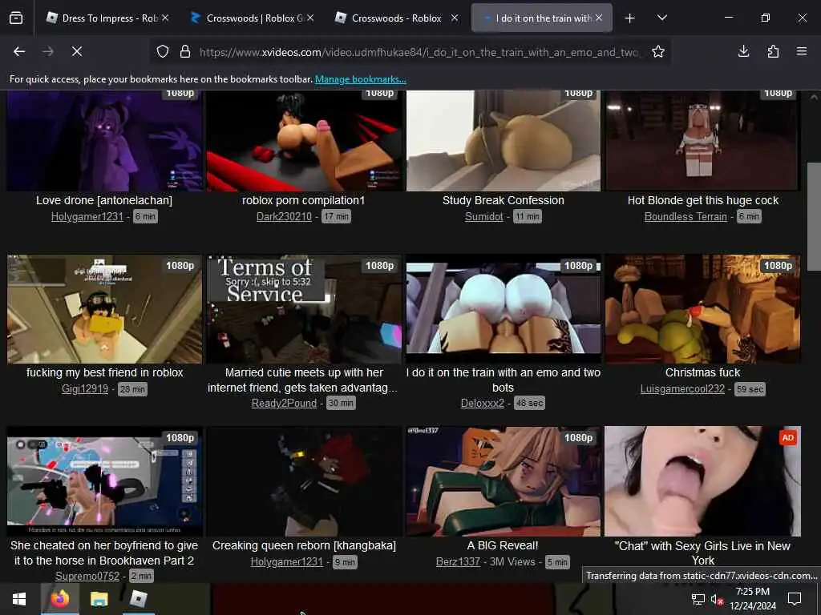Bookmark this page with the star
This screenshot has width=821, height=615.
(658, 51)
